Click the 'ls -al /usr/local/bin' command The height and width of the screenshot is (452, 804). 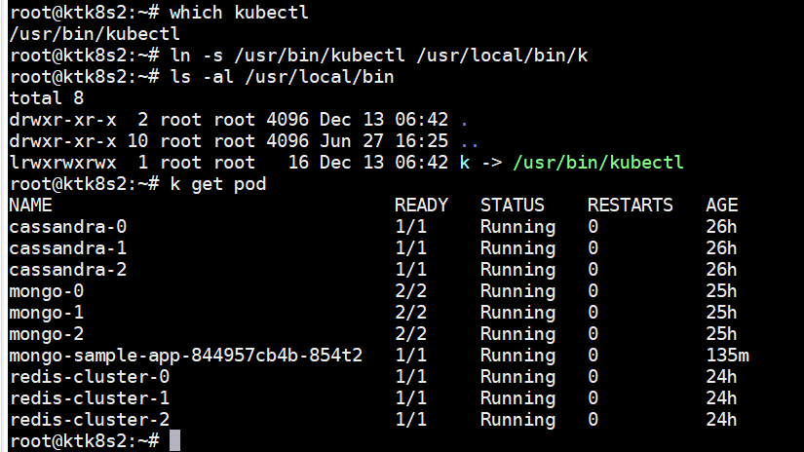click(x=282, y=77)
